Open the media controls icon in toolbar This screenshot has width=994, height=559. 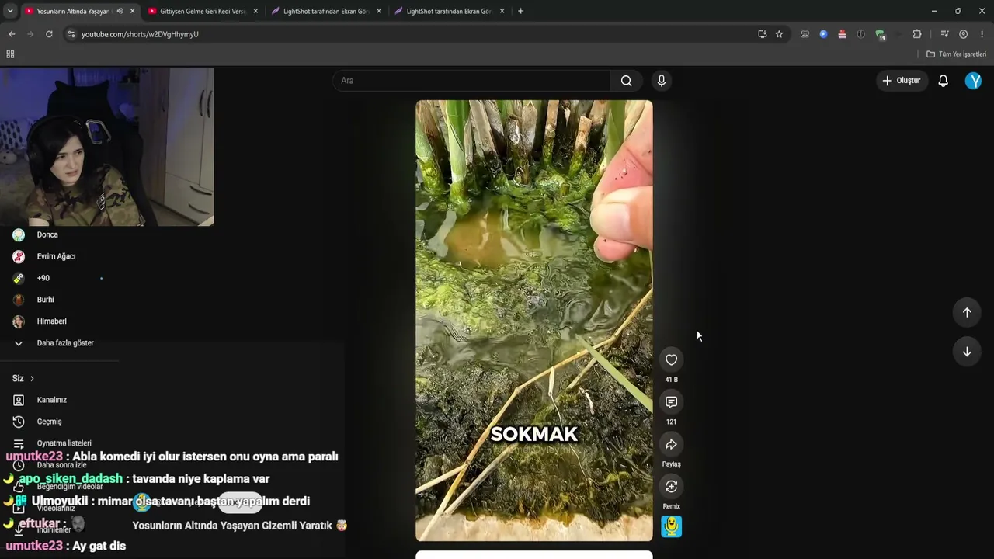[x=944, y=34]
